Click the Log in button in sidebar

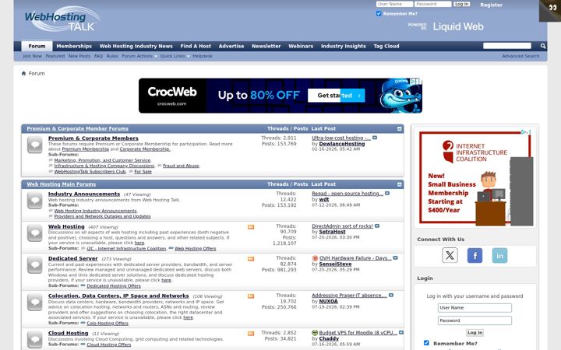tap(475, 333)
